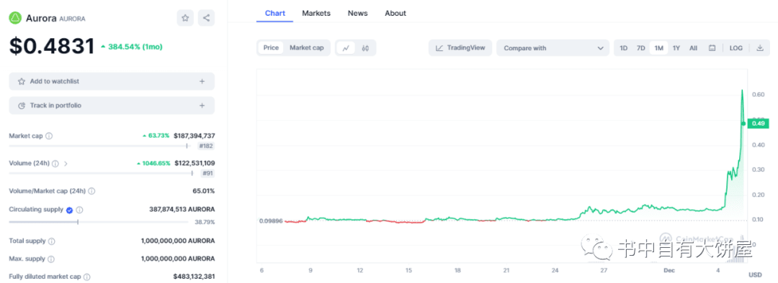Click the #182 rank badge
The image size is (778, 283).
(x=206, y=146)
